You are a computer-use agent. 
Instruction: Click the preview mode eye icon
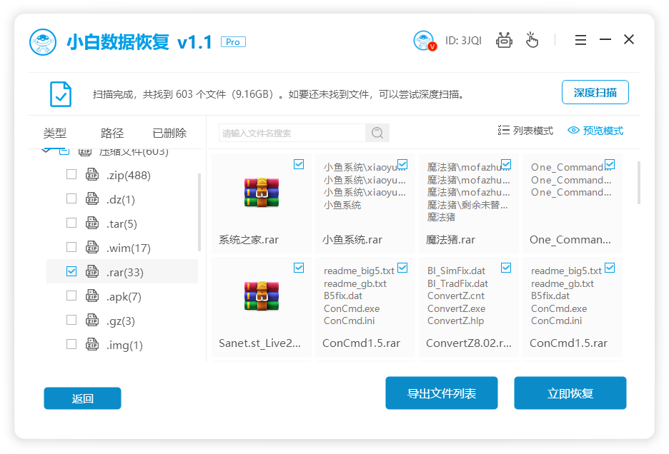(573, 131)
